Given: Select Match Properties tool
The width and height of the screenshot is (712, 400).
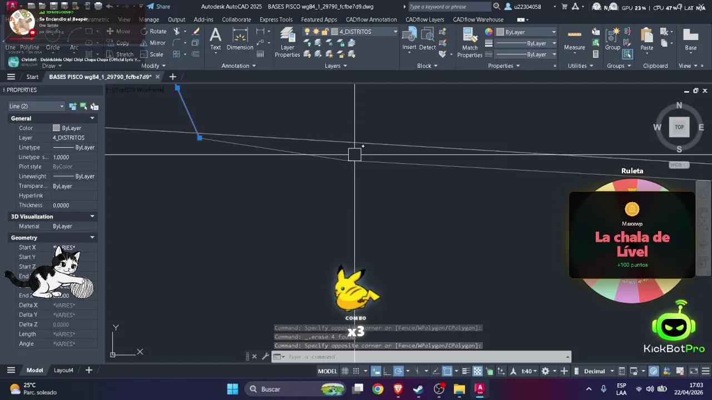Looking at the screenshot, I should [469, 43].
